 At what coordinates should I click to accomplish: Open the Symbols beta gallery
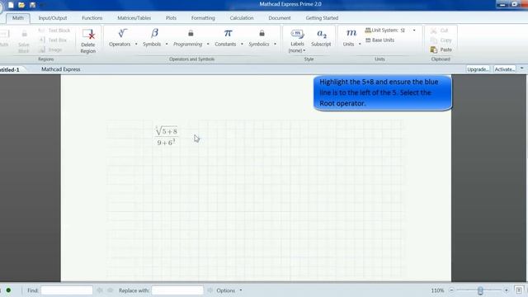[x=154, y=33]
